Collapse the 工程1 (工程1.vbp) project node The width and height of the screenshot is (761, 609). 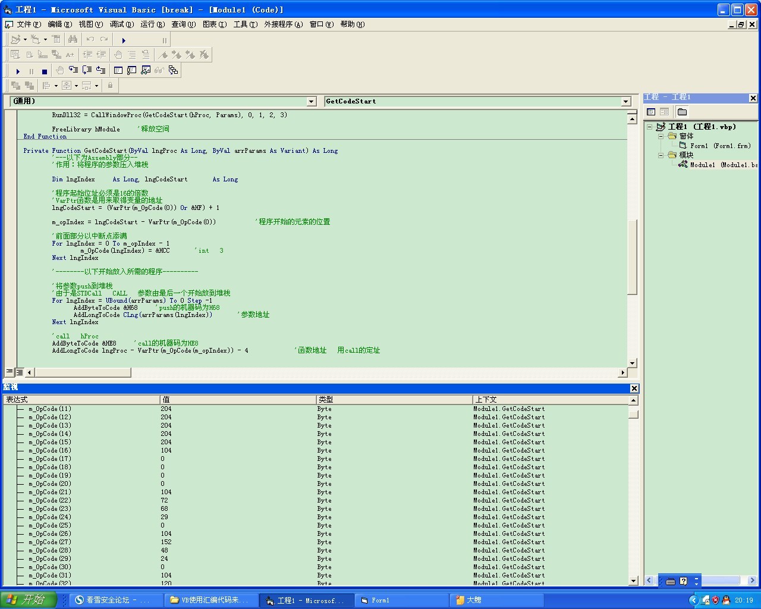click(650, 127)
